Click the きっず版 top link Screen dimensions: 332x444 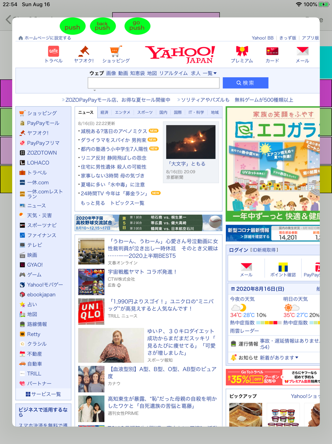pos(288,38)
